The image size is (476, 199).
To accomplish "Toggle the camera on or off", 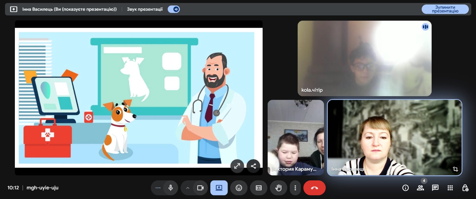I will (200, 188).
